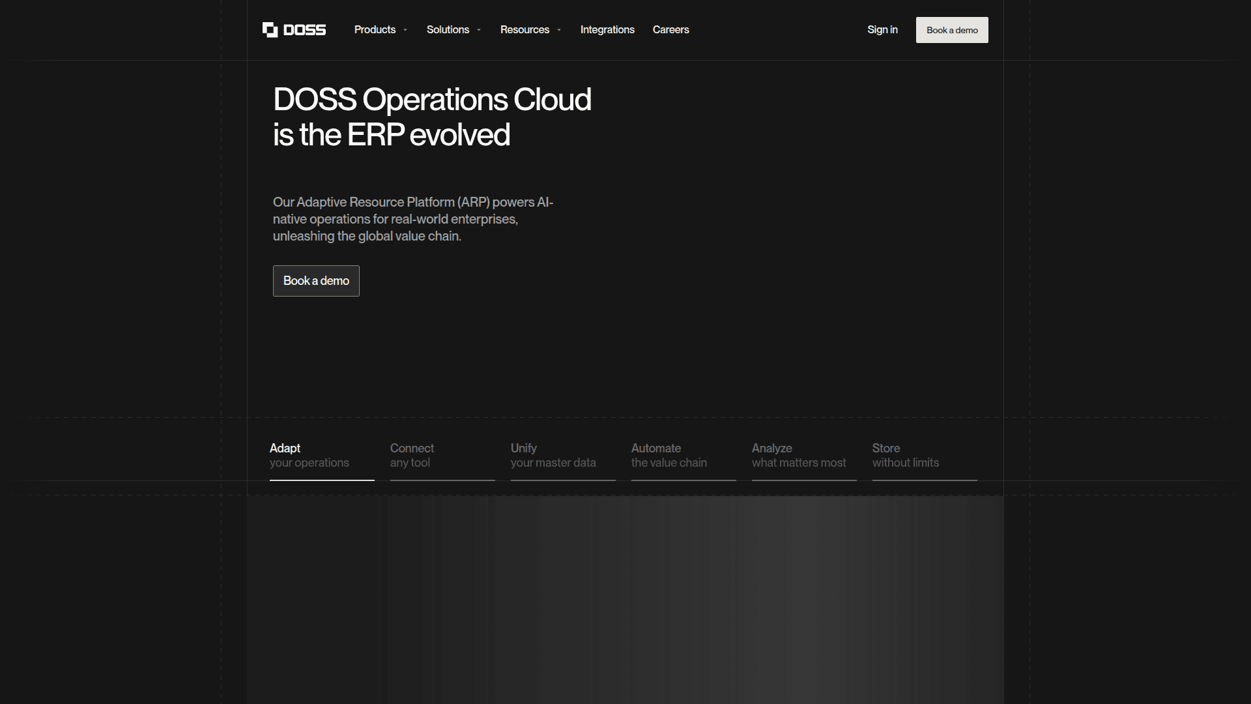Viewport: 1251px width, 704px height.
Task: Click the Sign in link
Action: click(882, 30)
